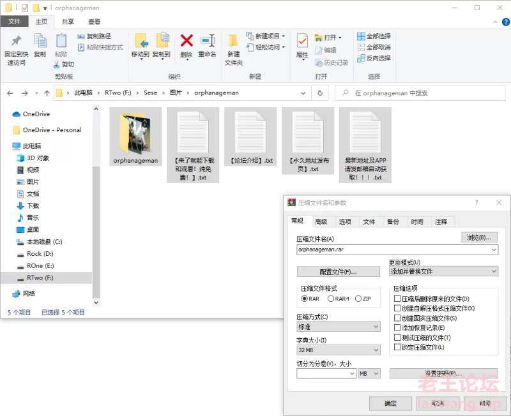Switch to the Share (共享) ribbon tab
This screenshot has width=511, height=416.
[x=68, y=22]
